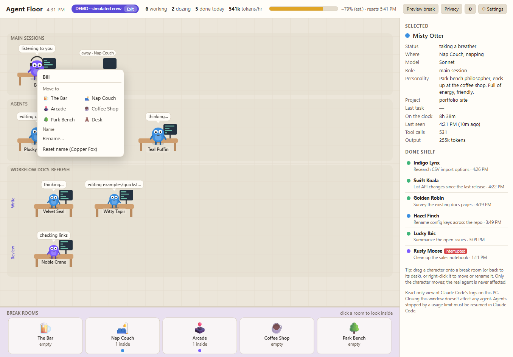Select the Noble Crane agent character

pos(54,251)
